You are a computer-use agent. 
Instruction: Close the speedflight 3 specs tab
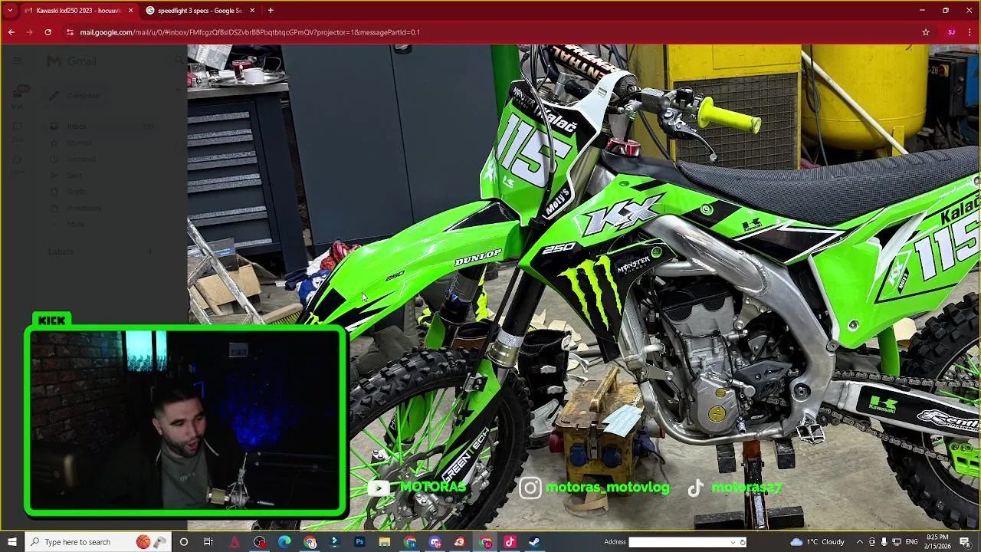tap(252, 11)
